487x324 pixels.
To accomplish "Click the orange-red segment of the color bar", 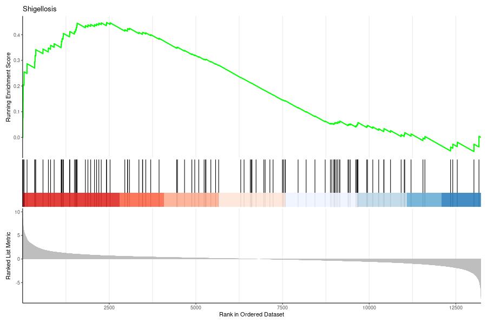I will point(142,200).
